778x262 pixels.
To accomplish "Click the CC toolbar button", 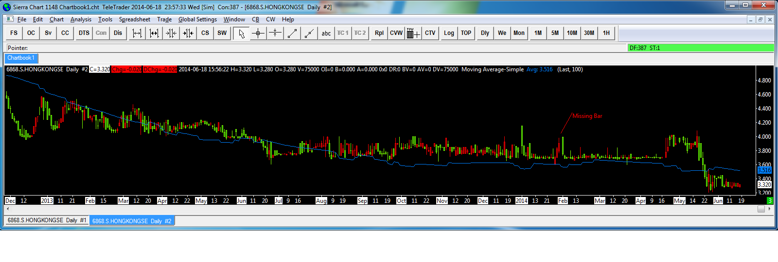I will 65,33.
